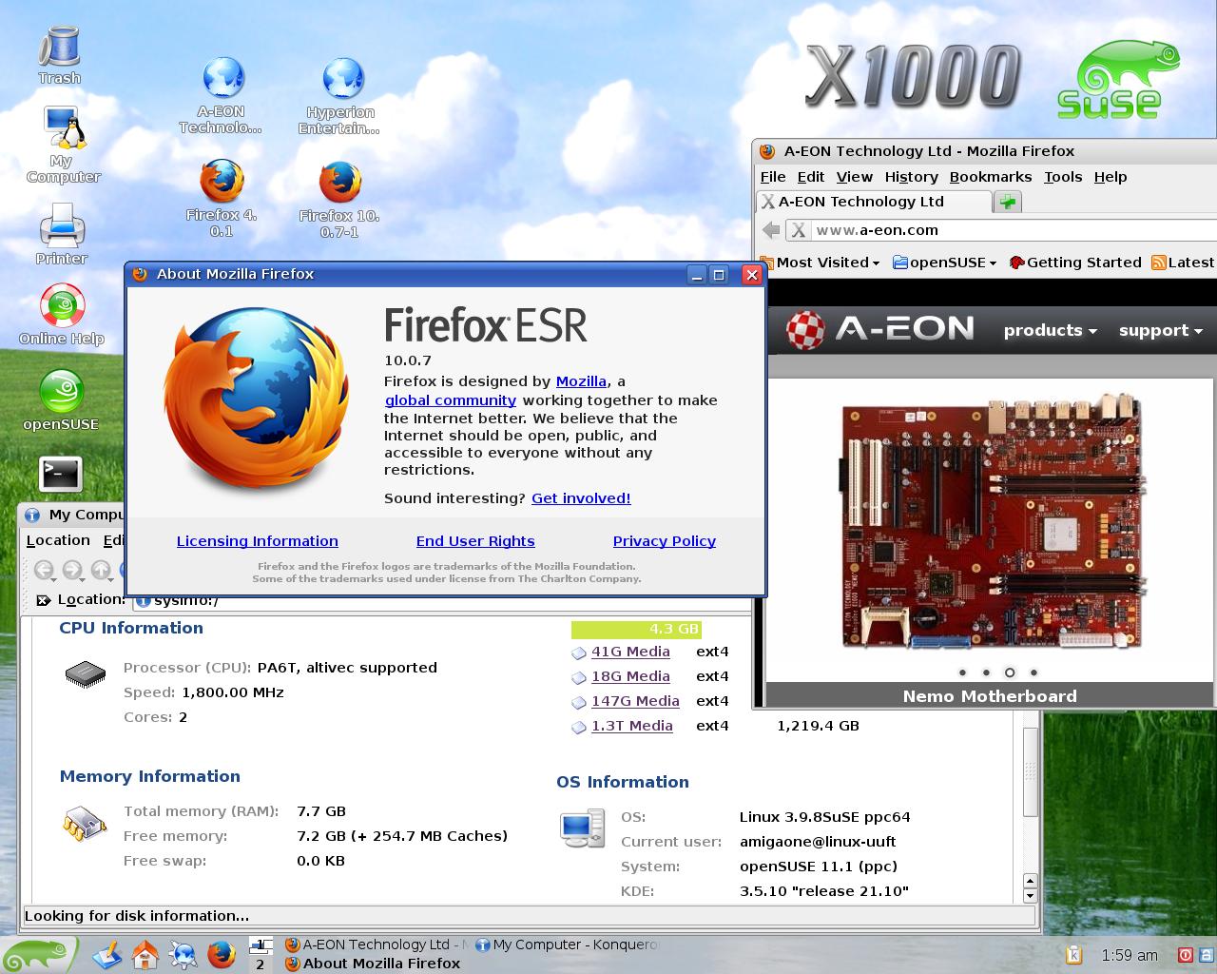
Task: Click the Licensing Information link
Action: (x=257, y=541)
